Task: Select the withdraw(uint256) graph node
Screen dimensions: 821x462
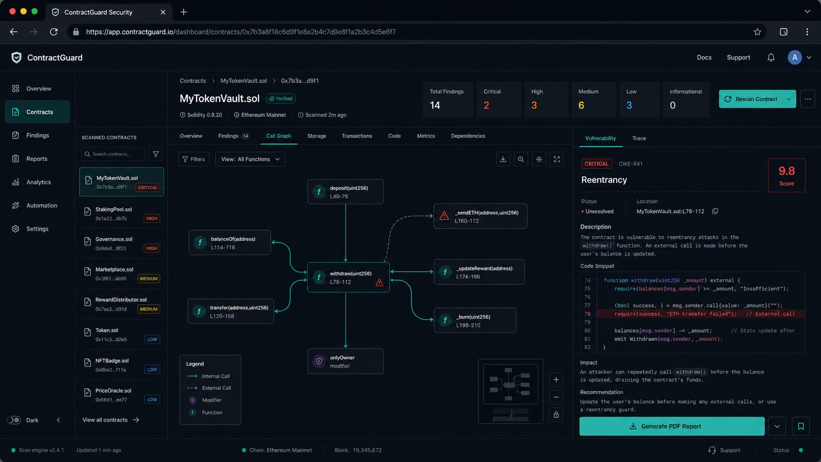Action: (x=348, y=277)
